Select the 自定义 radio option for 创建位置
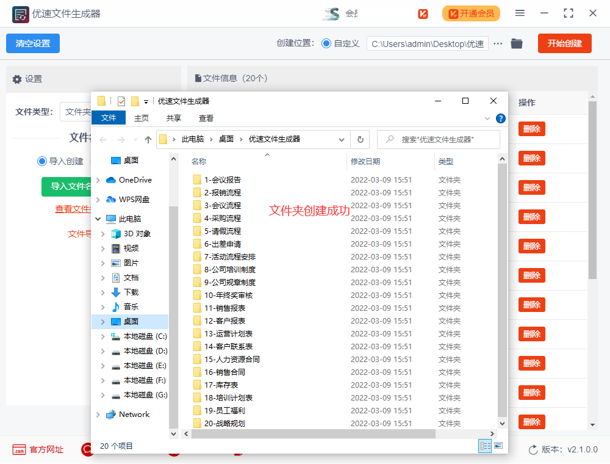This screenshot has width=610, height=464. click(x=328, y=43)
